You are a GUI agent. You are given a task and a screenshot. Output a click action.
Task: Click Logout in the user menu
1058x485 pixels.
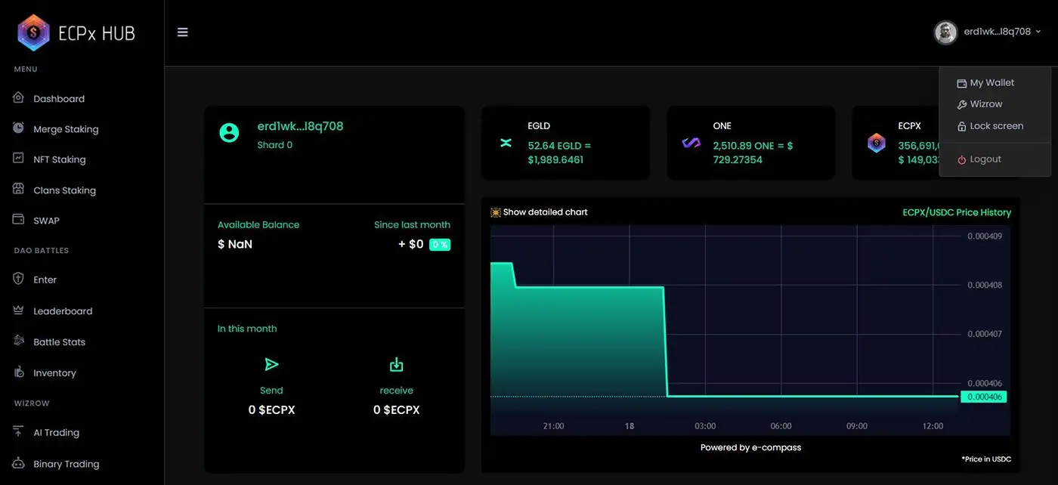click(985, 159)
